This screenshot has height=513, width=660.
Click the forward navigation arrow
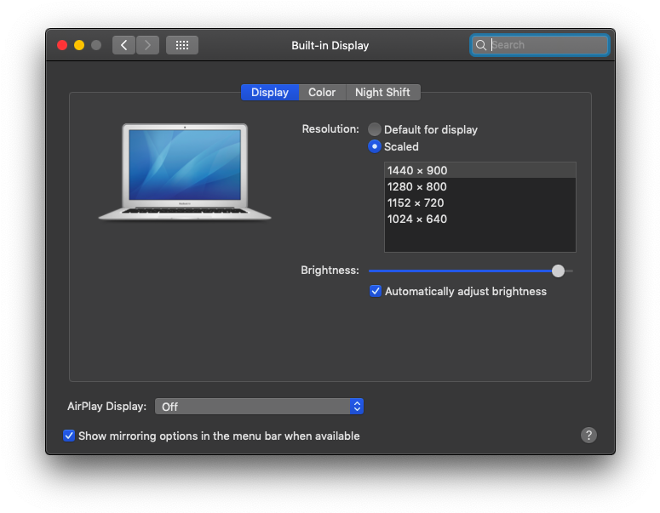pyautogui.click(x=148, y=45)
